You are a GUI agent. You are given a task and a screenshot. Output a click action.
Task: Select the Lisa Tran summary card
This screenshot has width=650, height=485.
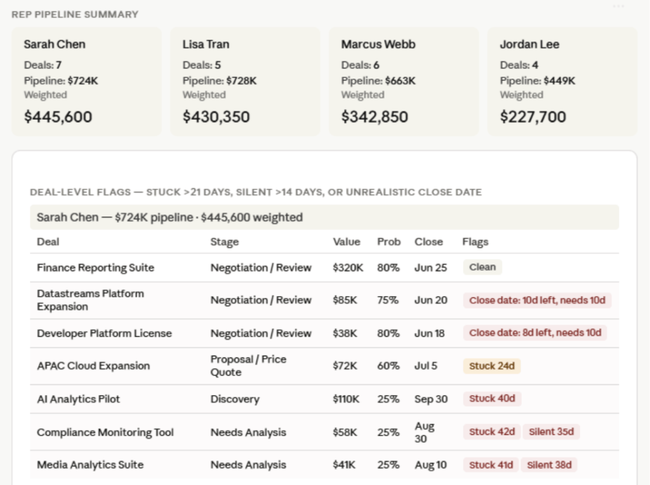tap(246, 82)
